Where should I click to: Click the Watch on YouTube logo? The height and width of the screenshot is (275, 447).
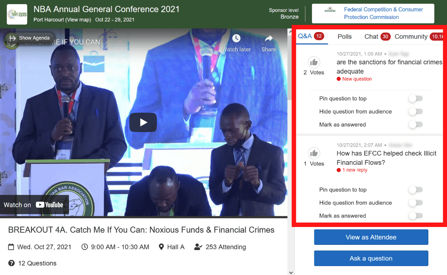(x=50, y=205)
